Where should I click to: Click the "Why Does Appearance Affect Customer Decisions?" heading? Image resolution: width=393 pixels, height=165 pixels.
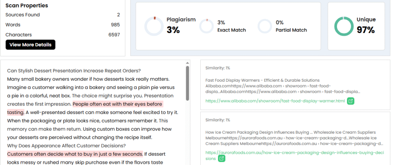point(66,146)
